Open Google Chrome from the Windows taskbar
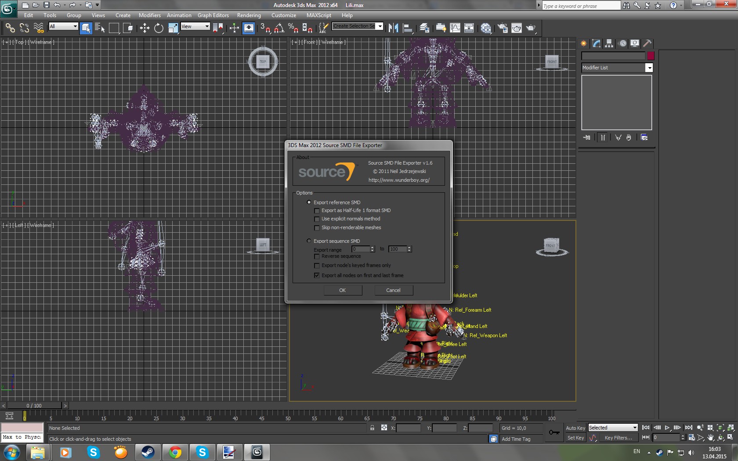This screenshot has height=461, width=738. coord(175,452)
